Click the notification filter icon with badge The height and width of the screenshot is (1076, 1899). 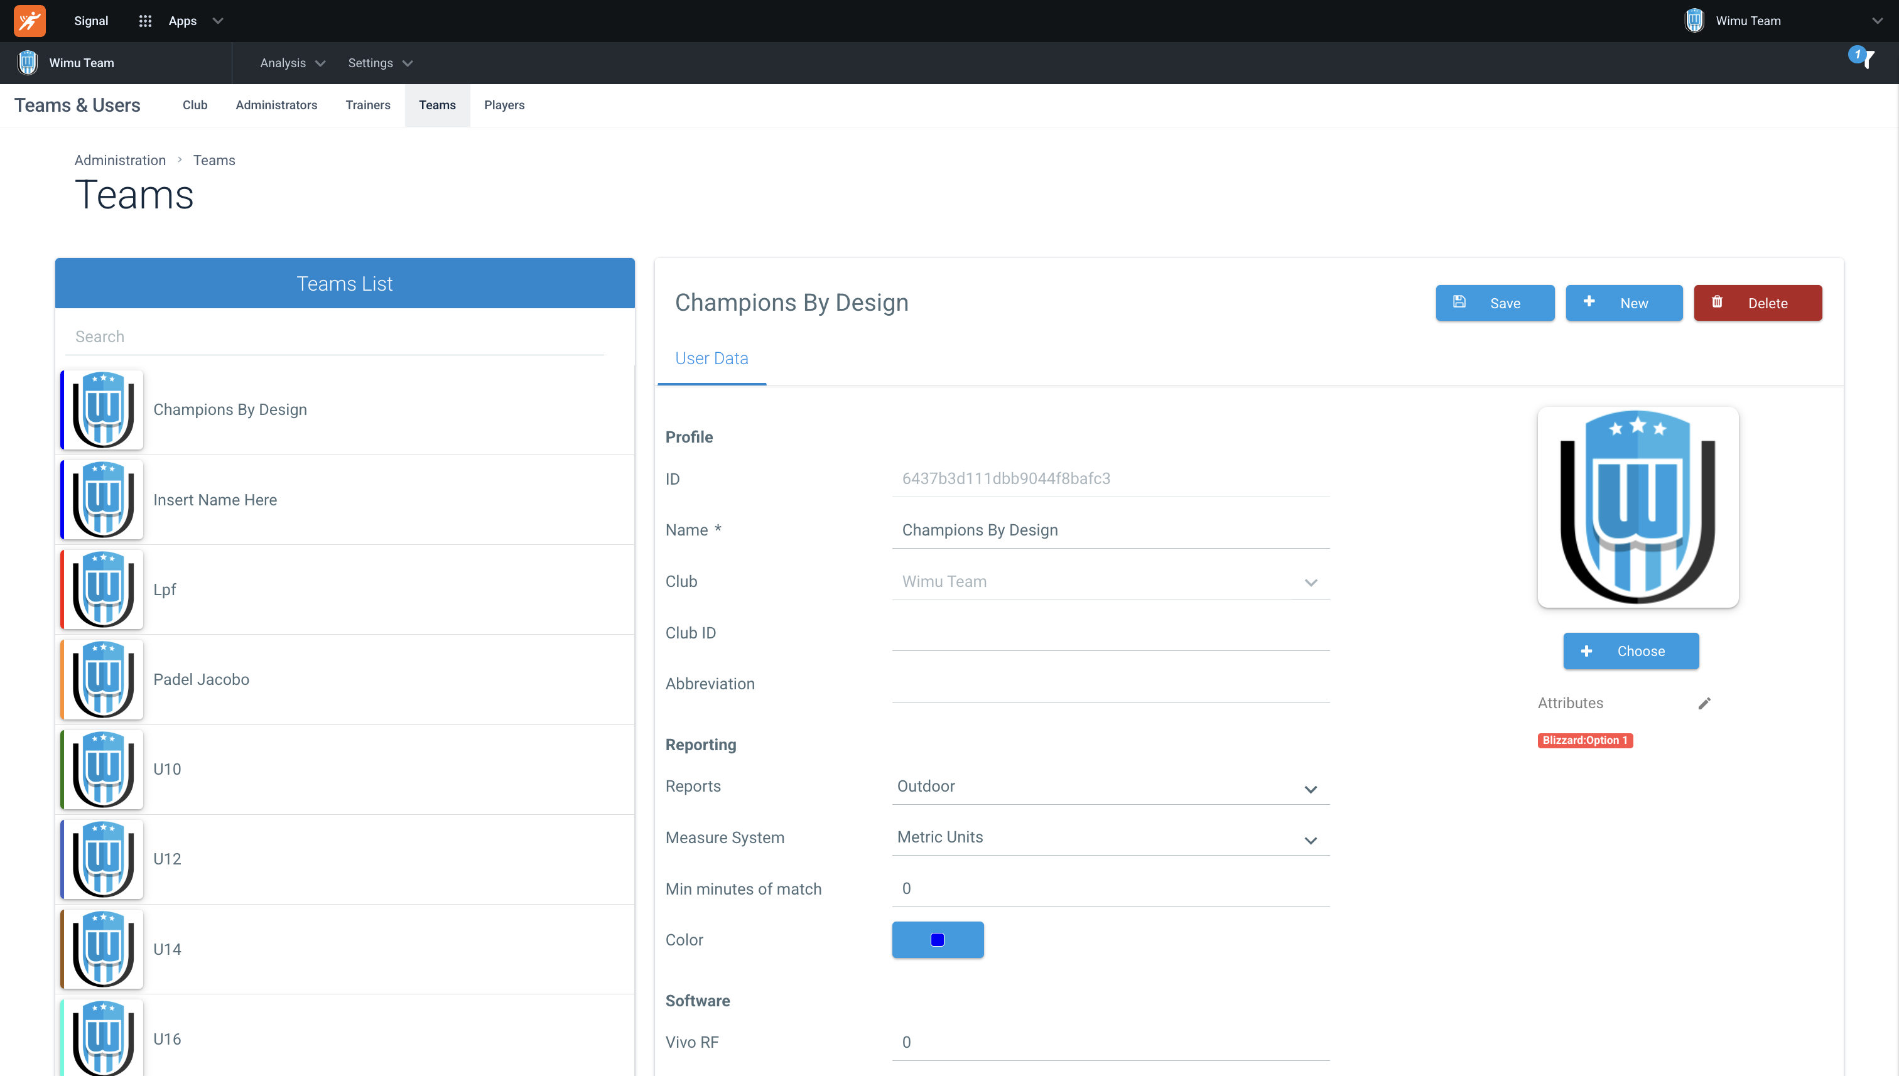1861,57
